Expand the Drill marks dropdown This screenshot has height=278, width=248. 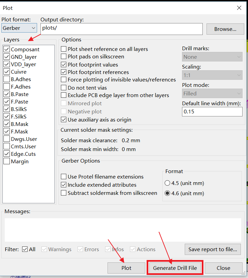212,57
